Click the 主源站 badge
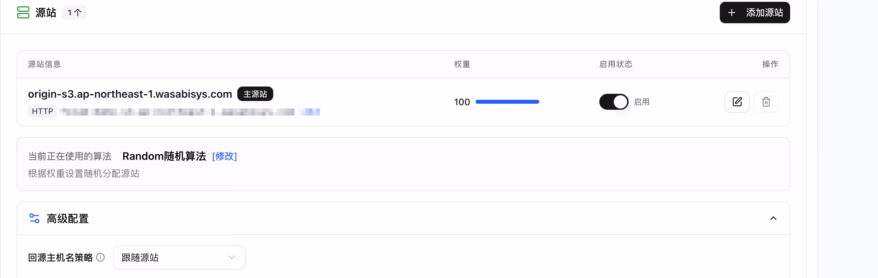Viewport: 878px width, 278px height. 255,94
